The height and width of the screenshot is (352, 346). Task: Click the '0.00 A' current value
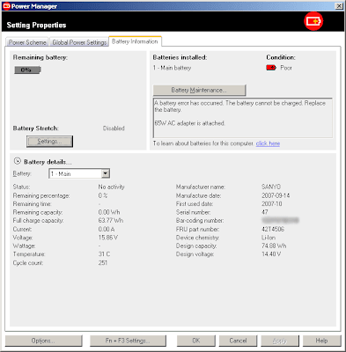107,229
